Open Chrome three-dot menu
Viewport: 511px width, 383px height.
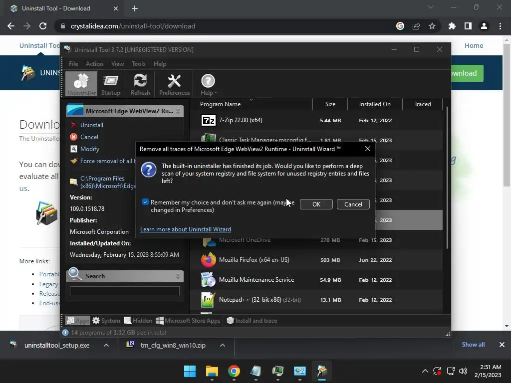tap(500, 26)
